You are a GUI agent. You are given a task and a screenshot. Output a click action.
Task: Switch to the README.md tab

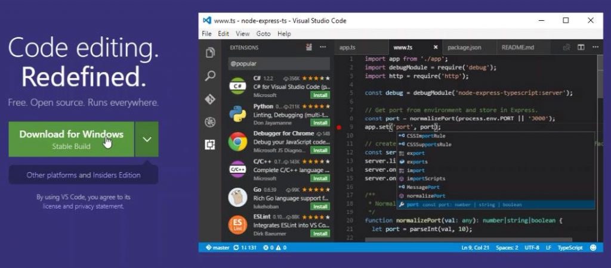(x=523, y=48)
